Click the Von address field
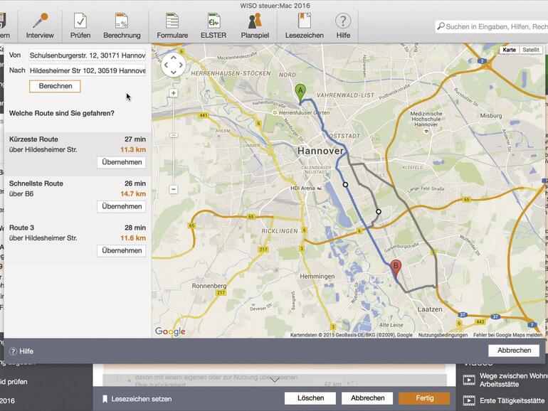 88,55
